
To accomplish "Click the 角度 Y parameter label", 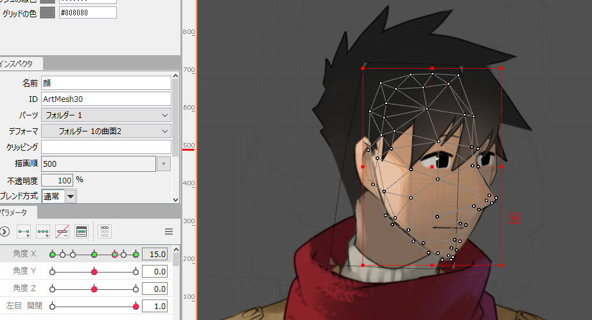I will point(24,271).
